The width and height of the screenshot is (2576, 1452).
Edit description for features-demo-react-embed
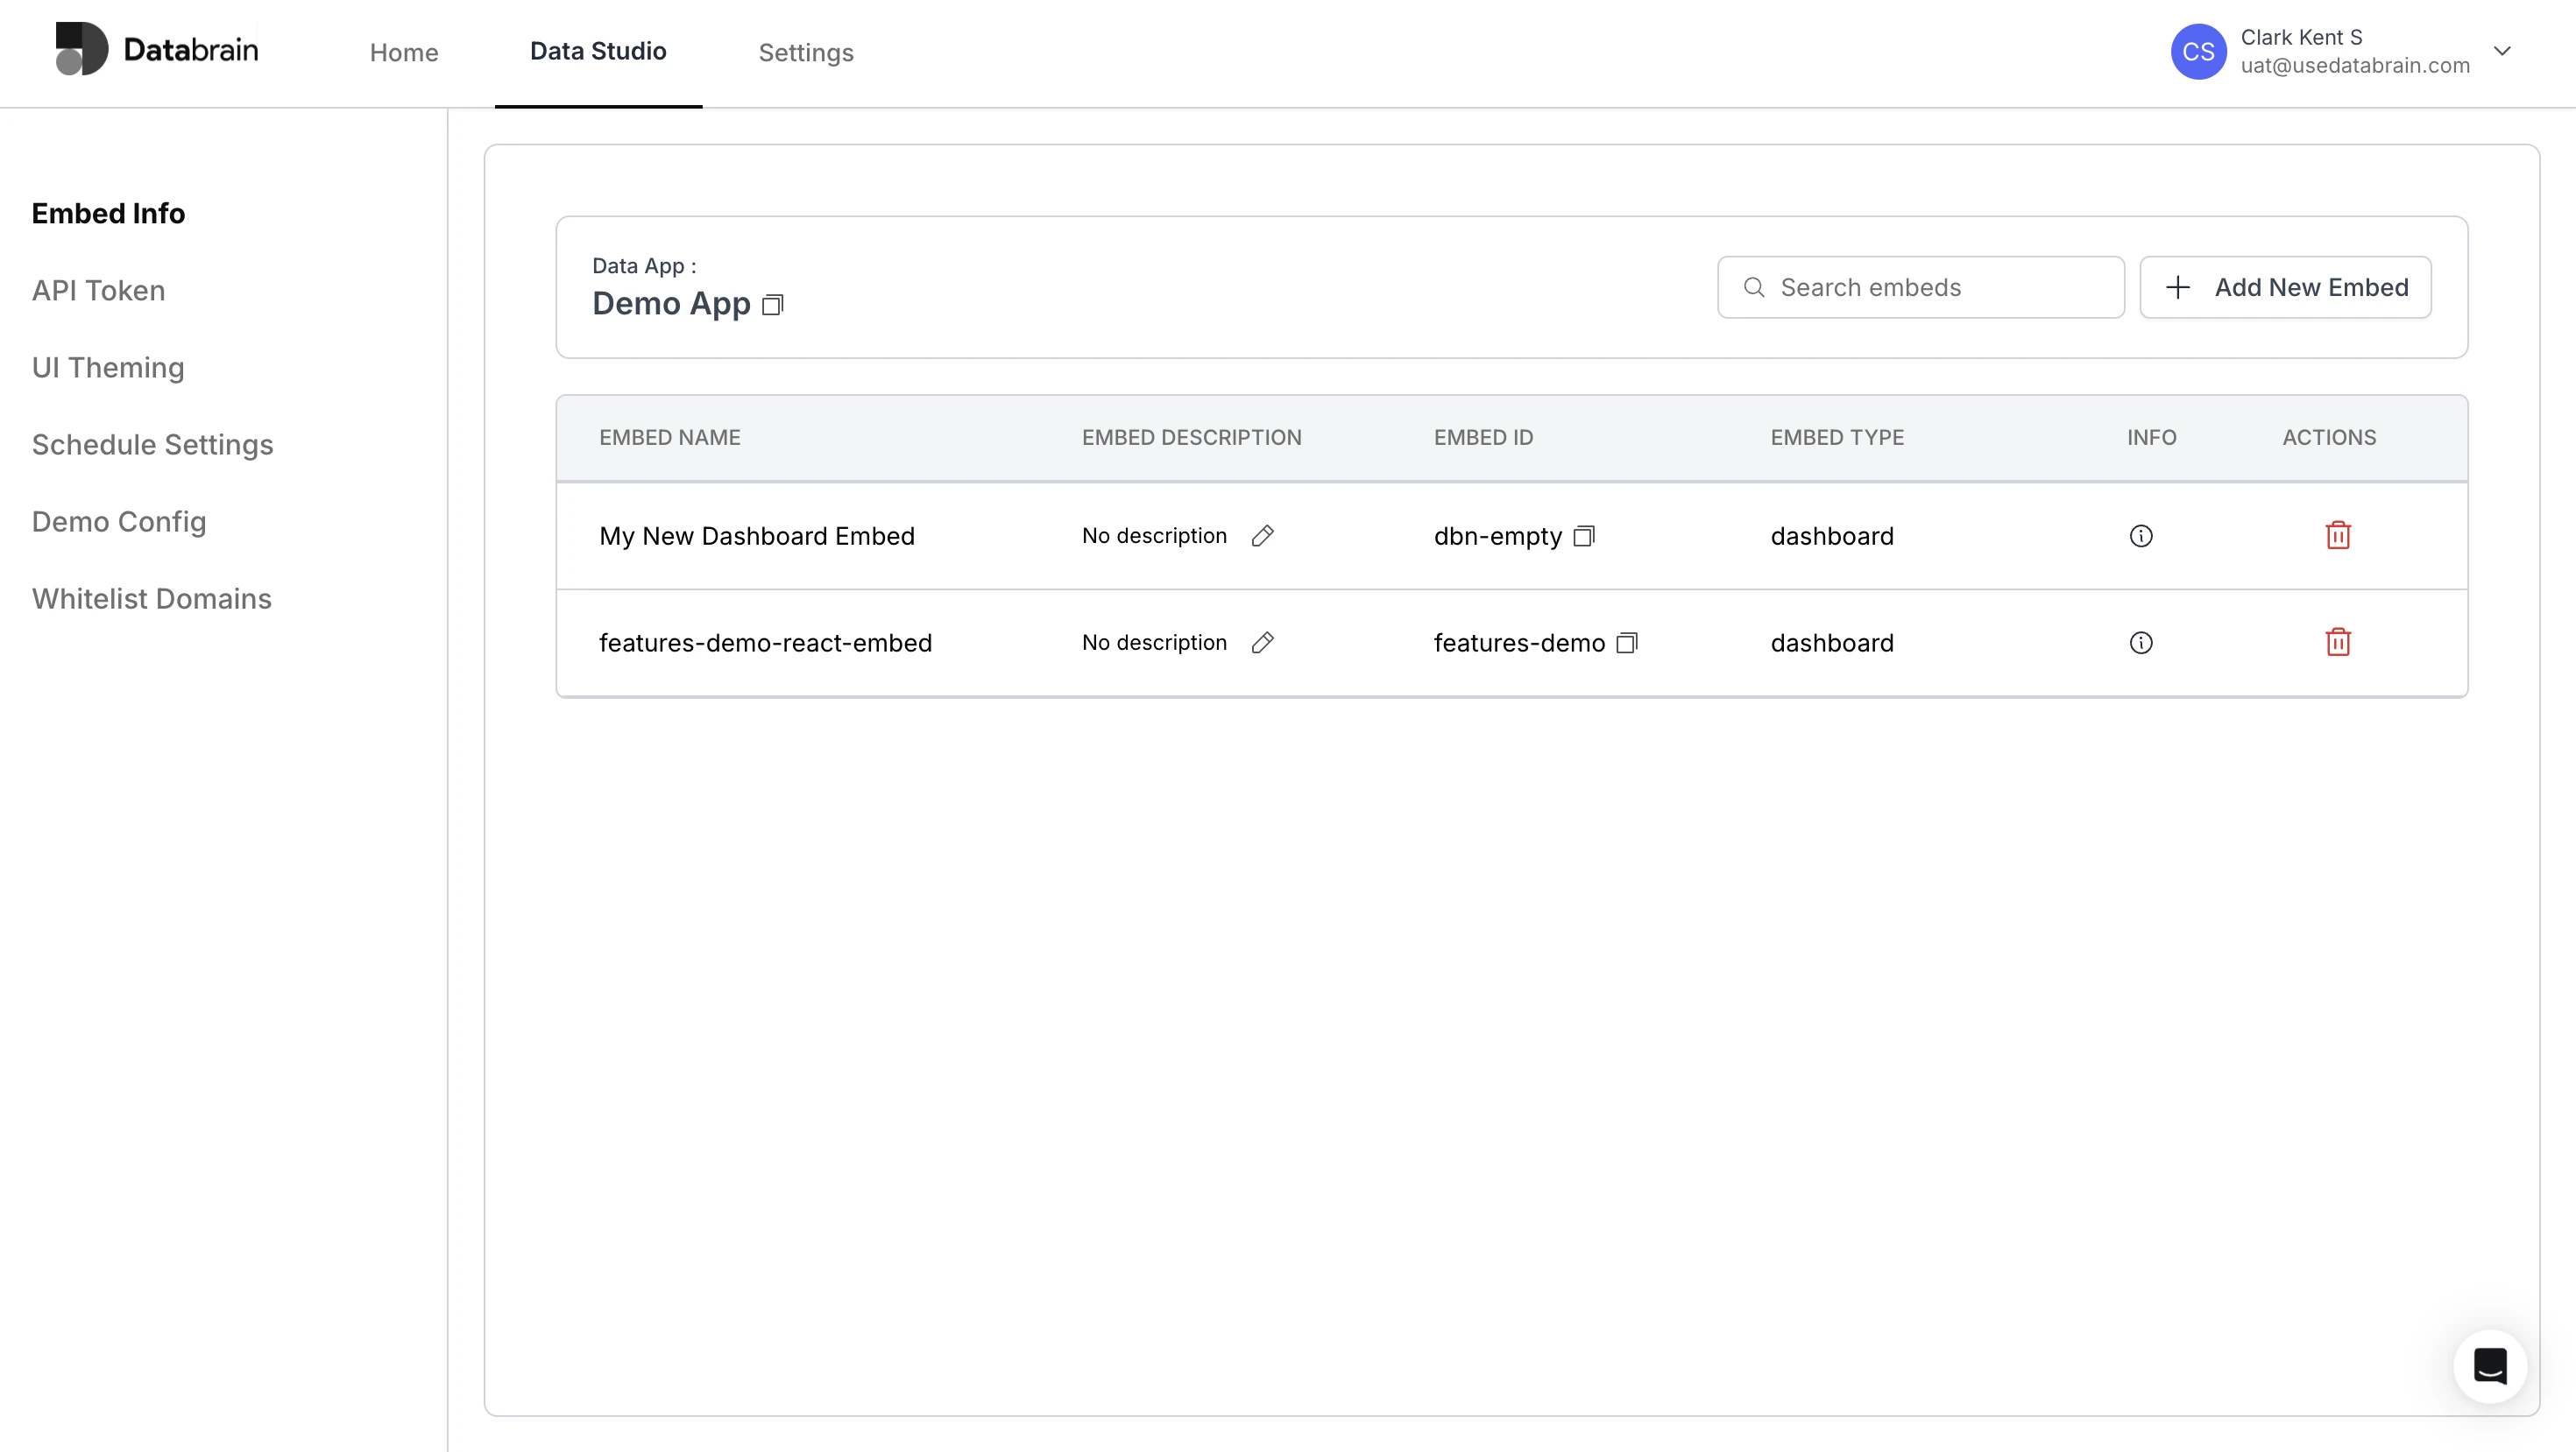(x=1262, y=643)
